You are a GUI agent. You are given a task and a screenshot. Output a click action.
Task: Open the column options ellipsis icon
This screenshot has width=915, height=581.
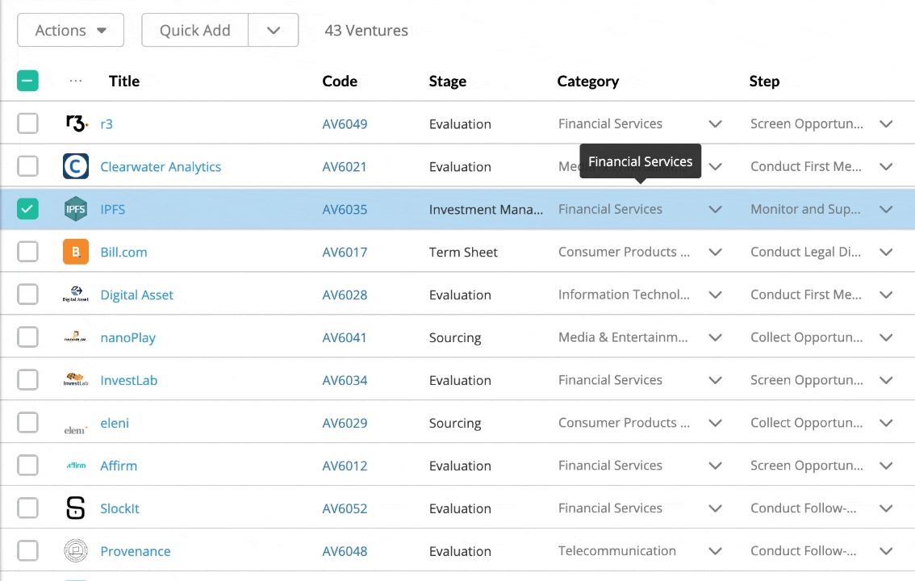pyautogui.click(x=76, y=81)
